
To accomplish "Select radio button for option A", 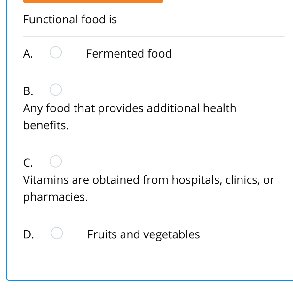I will [x=56, y=52].
